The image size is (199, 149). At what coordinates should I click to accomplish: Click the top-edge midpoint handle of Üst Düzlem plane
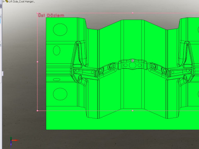(x=133, y=13)
